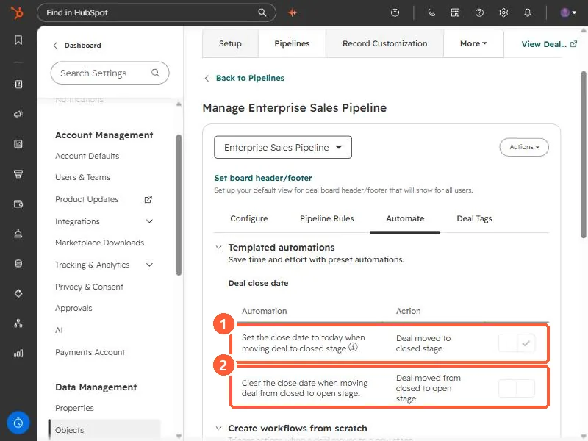This screenshot has width=588, height=441.
Task: Open Service icon in left rail
Action: click(18, 234)
